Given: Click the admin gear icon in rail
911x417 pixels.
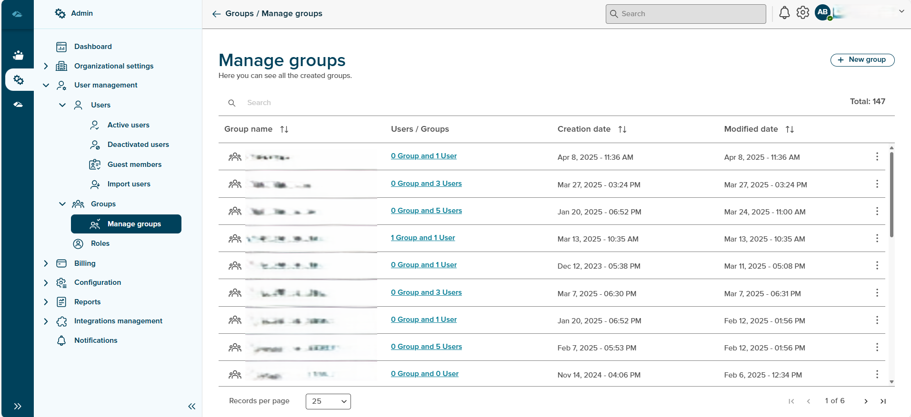Looking at the screenshot, I should [x=19, y=80].
